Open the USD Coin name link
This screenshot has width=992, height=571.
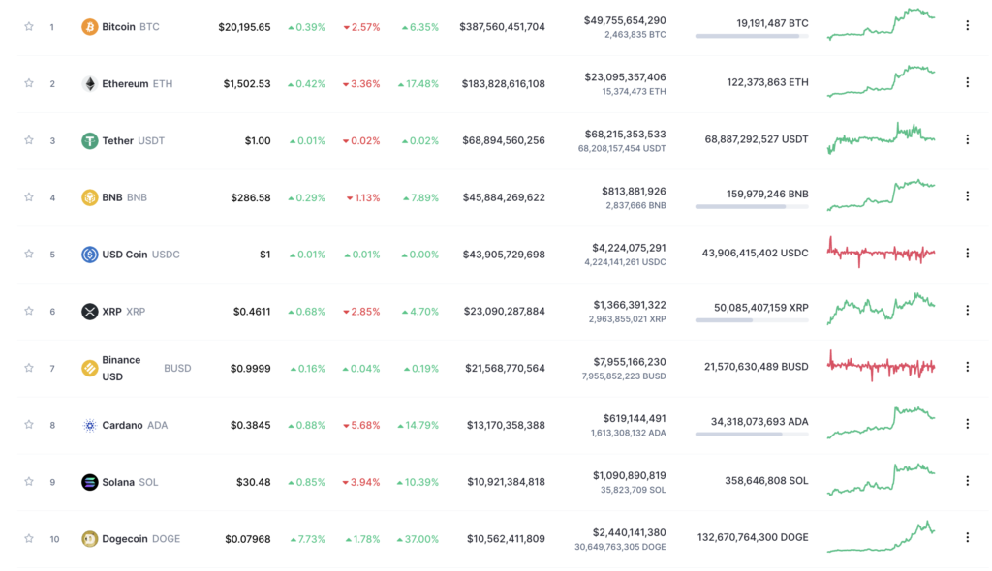click(125, 255)
